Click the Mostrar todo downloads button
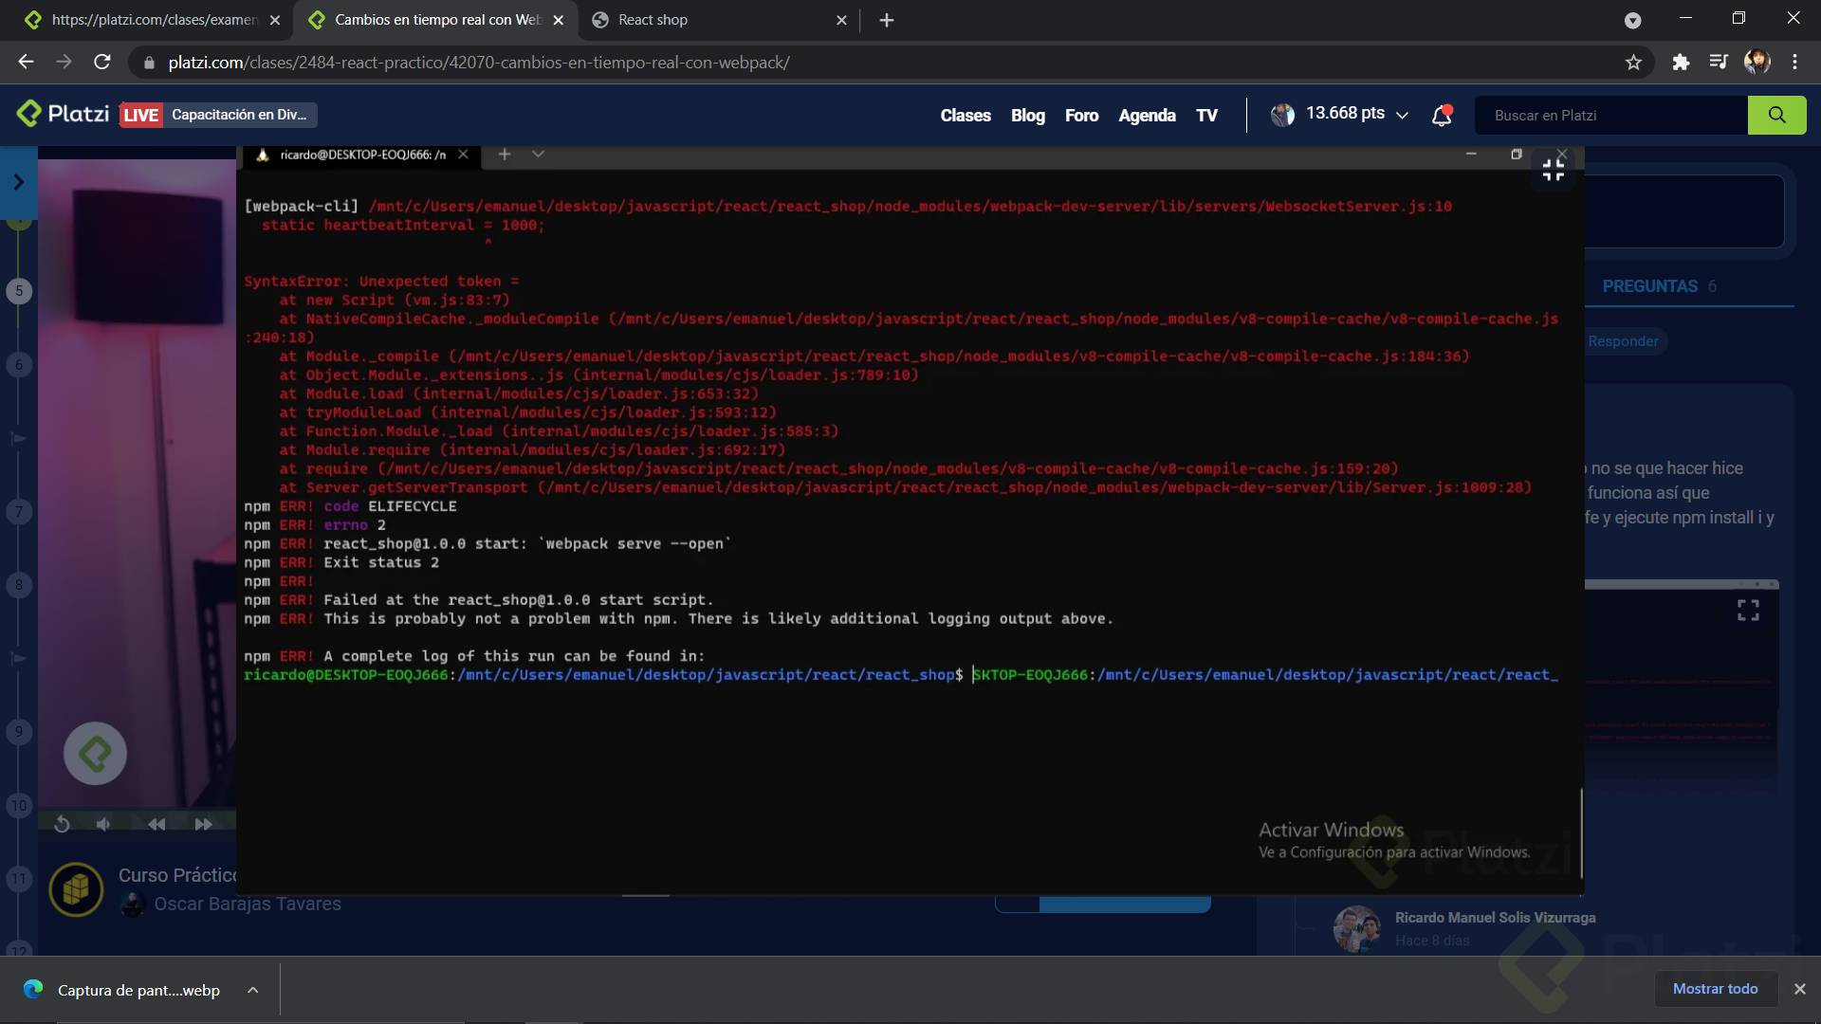The width and height of the screenshot is (1821, 1024). [x=1715, y=989]
